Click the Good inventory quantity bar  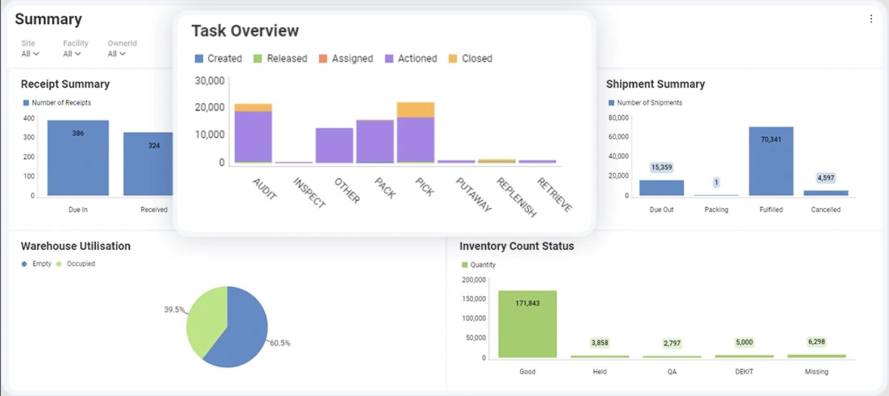click(527, 324)
